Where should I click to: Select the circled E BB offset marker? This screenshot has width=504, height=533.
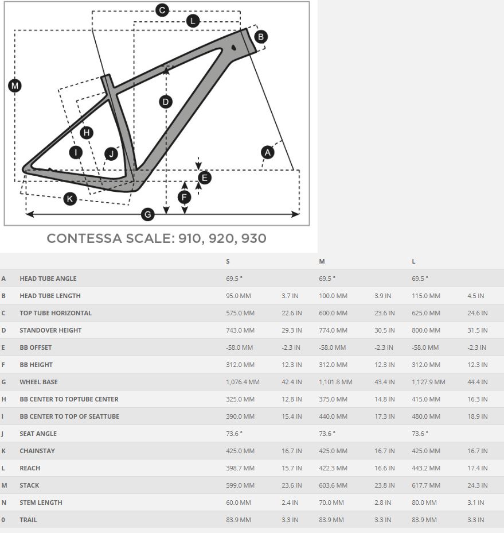204,177
